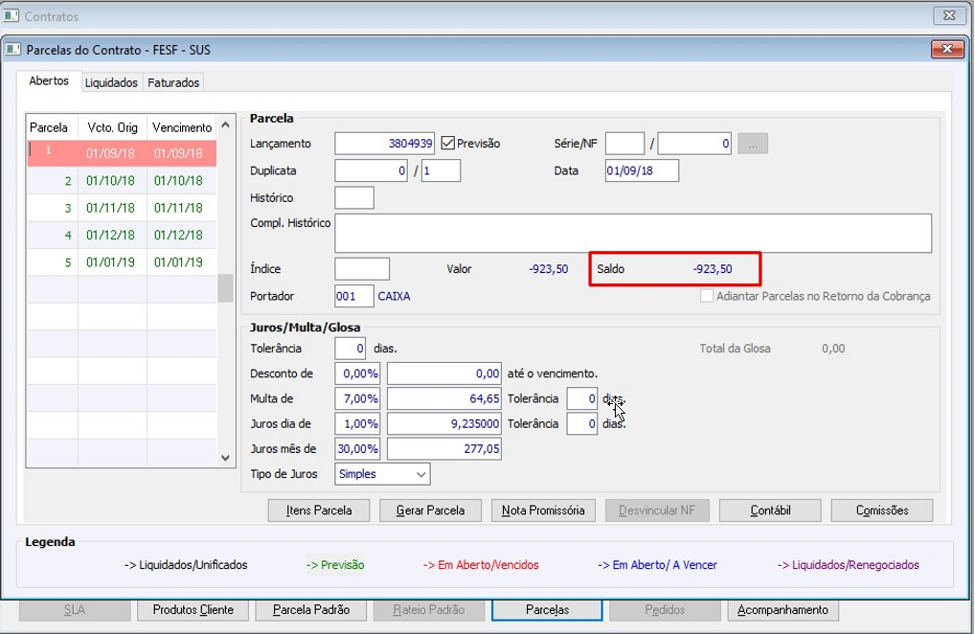Click the Parcelas do Contrato window icon
This screenshot has height=634, width=975.
point(13,49)
